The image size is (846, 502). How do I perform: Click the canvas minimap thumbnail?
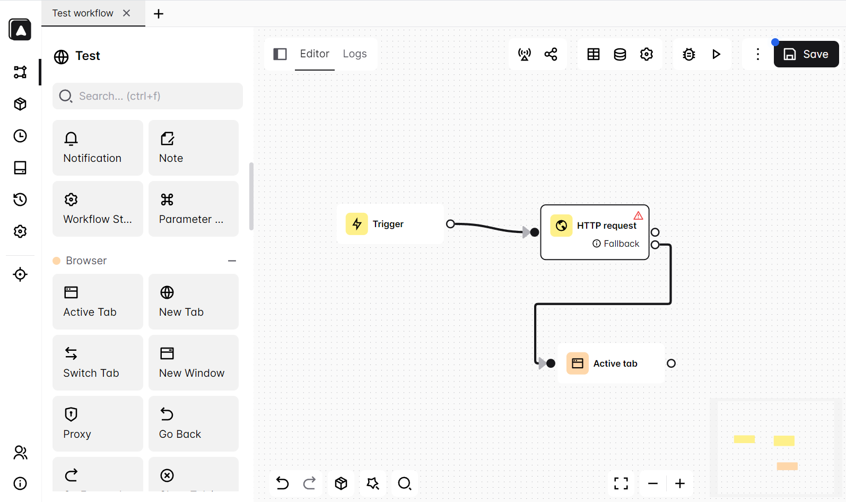click(x=775, y=447)
